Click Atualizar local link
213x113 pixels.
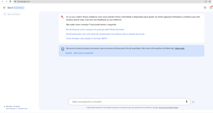pos(23,109)
